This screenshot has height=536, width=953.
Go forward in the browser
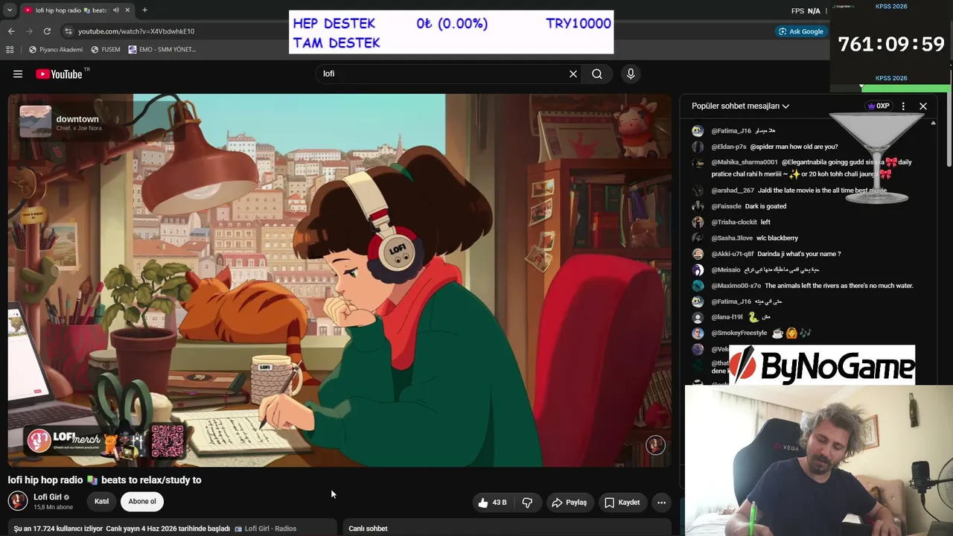pos(29,31)
